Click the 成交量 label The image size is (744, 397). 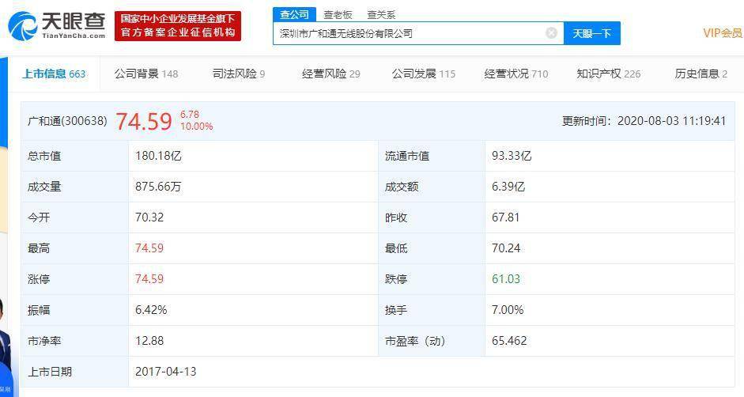coord(44,187)
